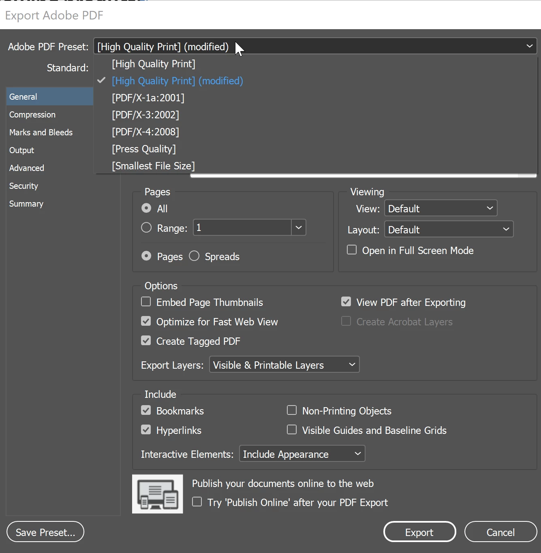Uncheck View PDF after Exporting
Image resolution: width=541 pixels, height=553 pixels.
pyautogui.click(x=346, y=301)
